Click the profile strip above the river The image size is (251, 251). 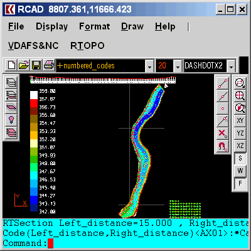[103, 80]
